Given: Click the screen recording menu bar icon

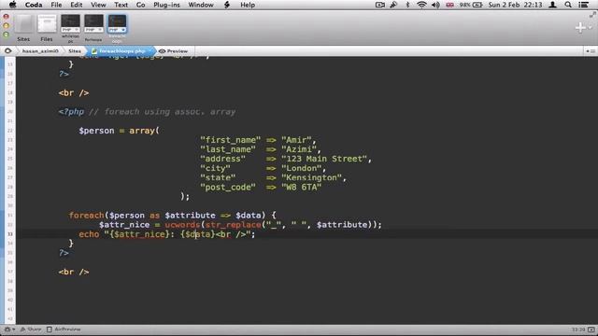Looking at the screenshot, I should 380,5.
